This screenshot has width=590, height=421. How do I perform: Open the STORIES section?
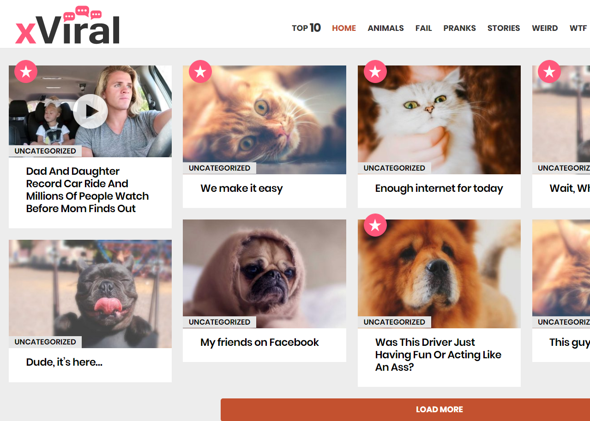[504, 28]
